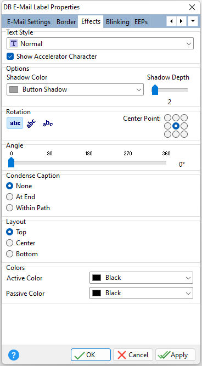Open the tab list dropdown arrow
Screen dimensions: 202x366
(193, 21)
